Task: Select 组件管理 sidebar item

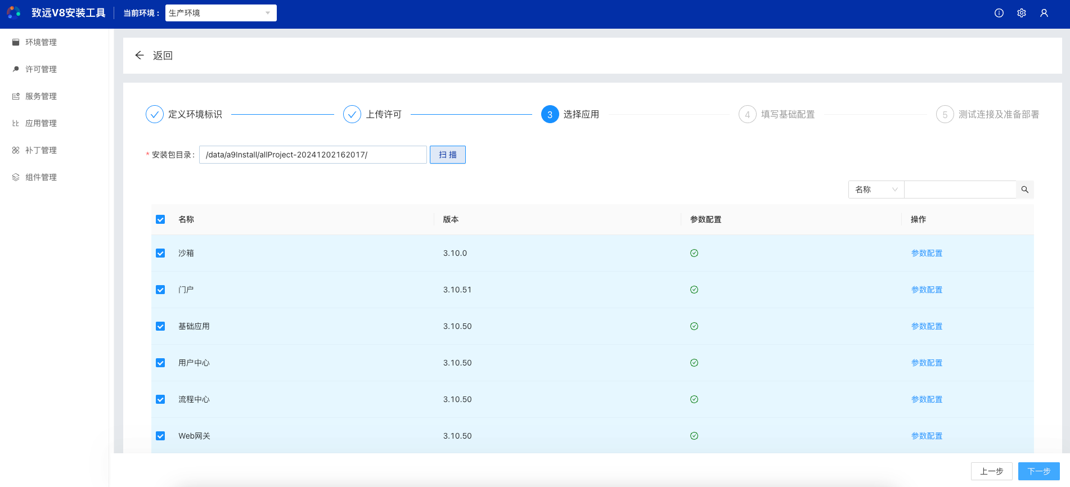Action: (41, 177)
